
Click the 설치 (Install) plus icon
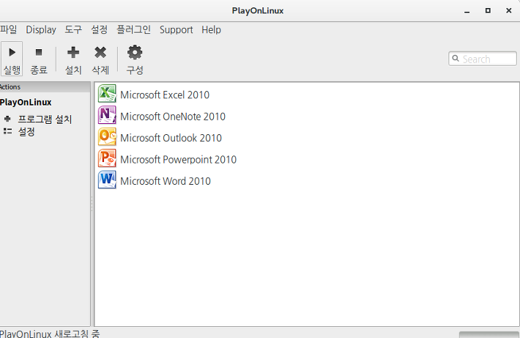click(73, 53)
